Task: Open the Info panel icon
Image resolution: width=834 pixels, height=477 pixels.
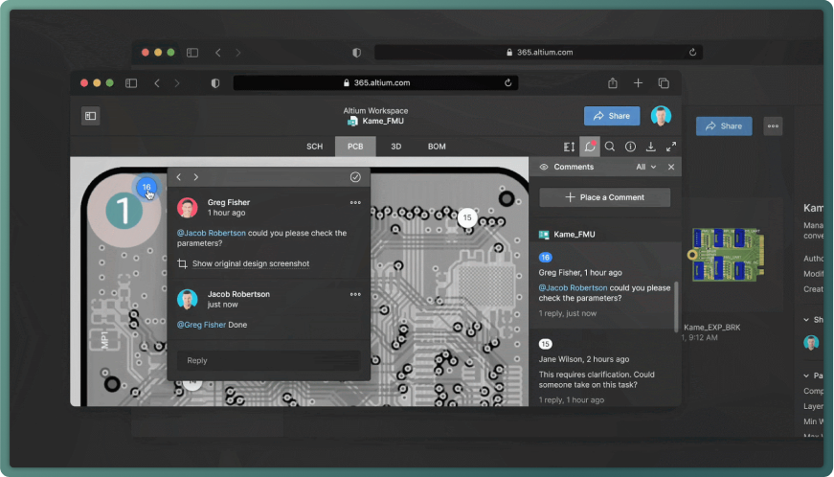Action: tap(630, 147)
